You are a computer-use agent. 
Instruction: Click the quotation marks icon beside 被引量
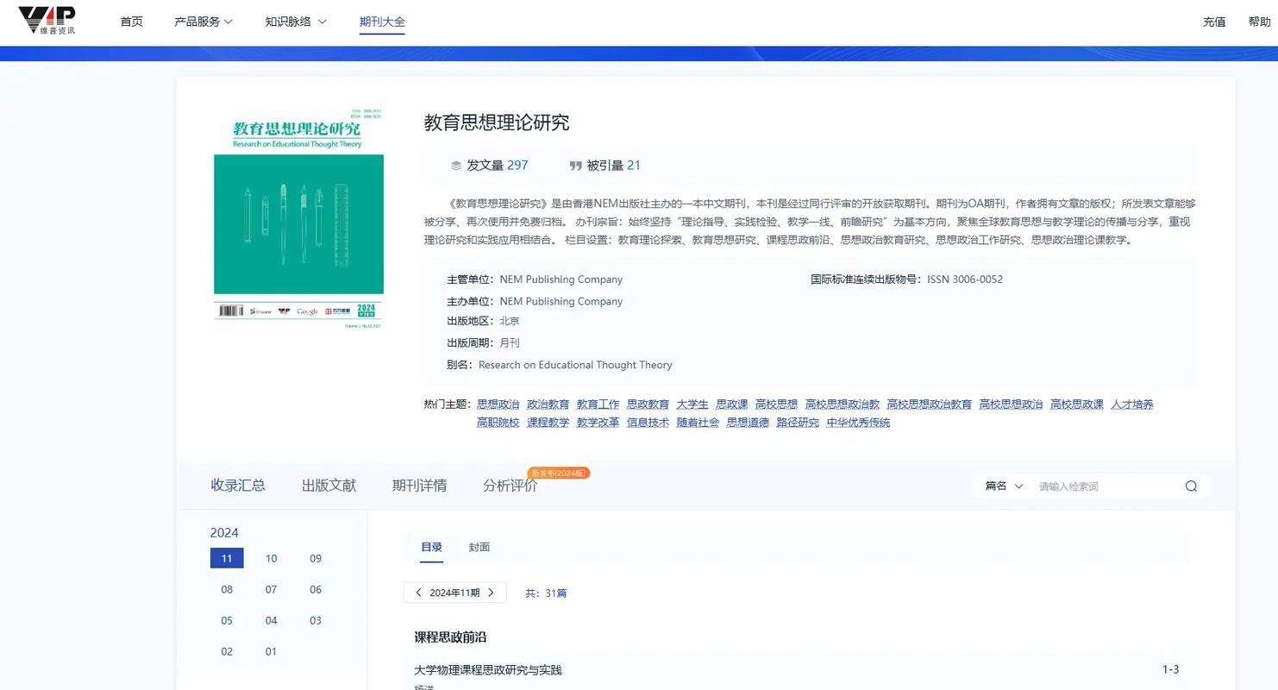(x=576, y=165)
